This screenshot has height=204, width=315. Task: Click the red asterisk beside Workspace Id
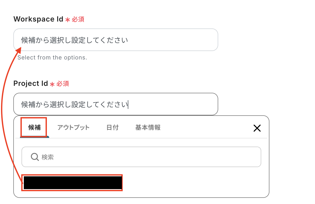click(x=68, y=20)
